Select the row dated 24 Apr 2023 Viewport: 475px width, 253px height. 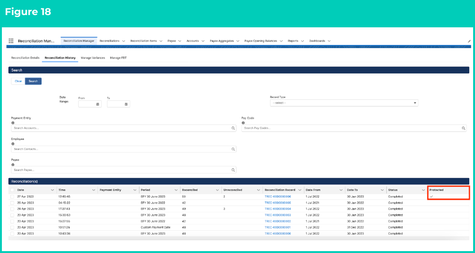12,209
